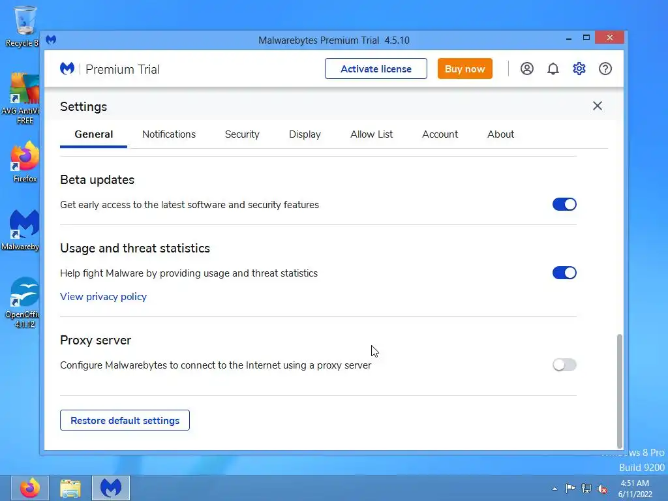Screen dimensions: 668x501
Task: Open the help question mark icon
Action: tap(605, 68)
